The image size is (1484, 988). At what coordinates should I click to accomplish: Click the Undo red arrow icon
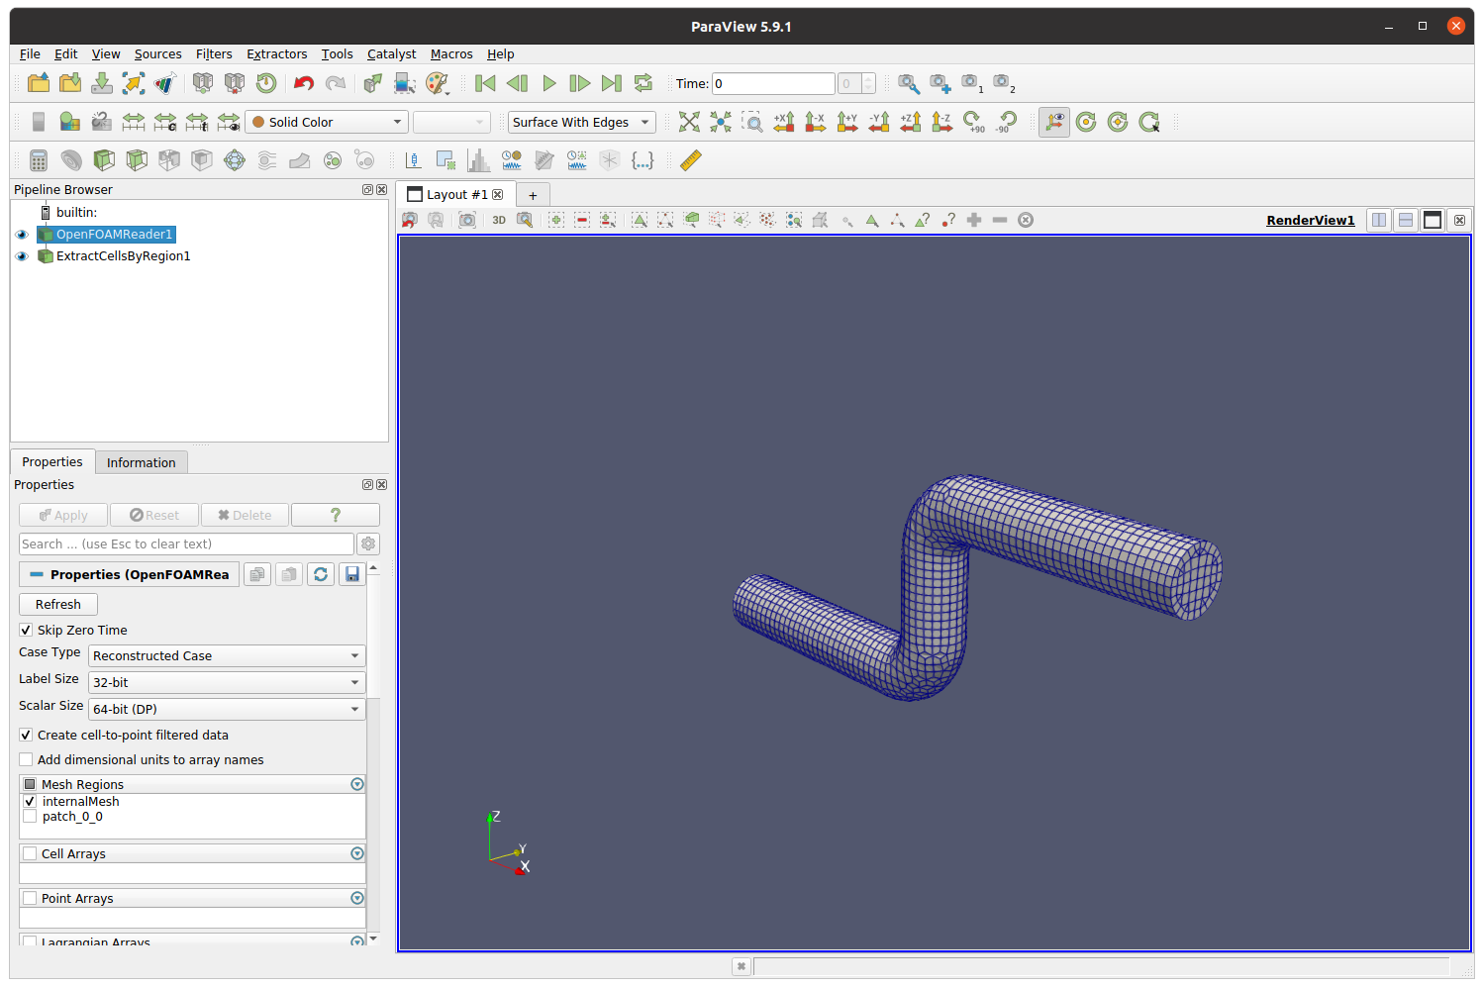[x=304, y=83]
